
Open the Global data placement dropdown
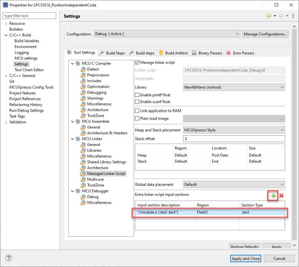[x=232, y=184]
